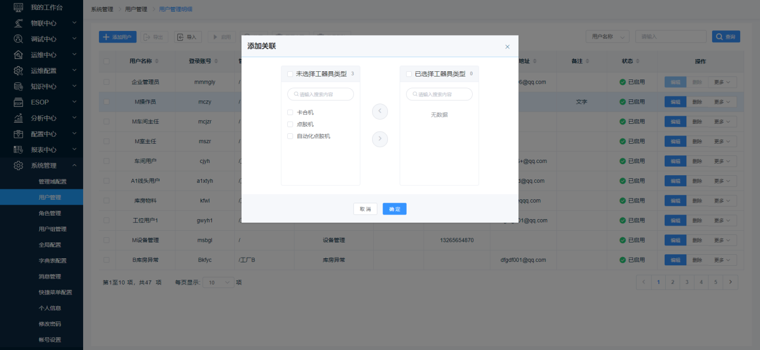Click the 运维中心 sidebar icon
The image size is (760, 350).
(x=19, y=55)
